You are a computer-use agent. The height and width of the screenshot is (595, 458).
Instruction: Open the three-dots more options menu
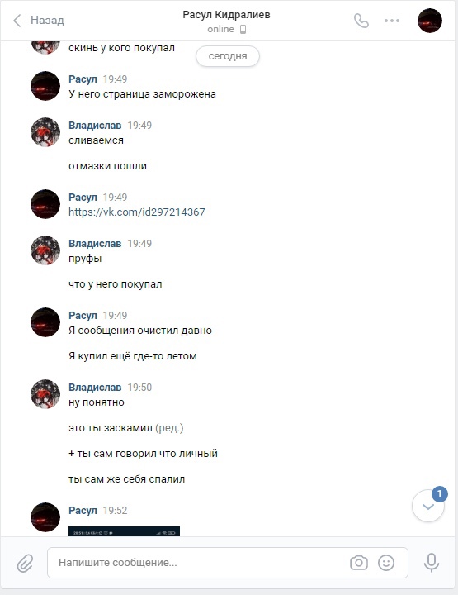(392, 21)
